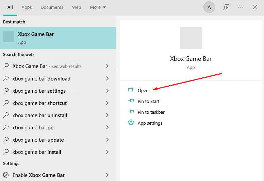Click the Pin to Start pin icon
Viewport: 264px width, 181px height.
[x=131, y=101]
